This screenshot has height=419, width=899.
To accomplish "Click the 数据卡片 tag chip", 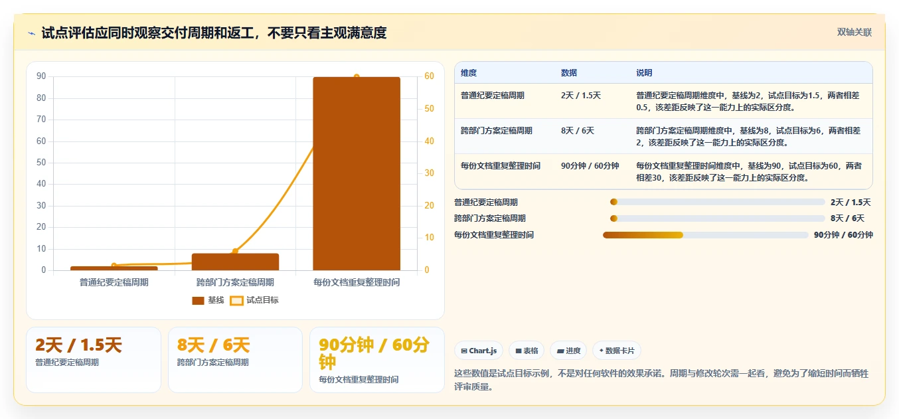I will [617, 351].
